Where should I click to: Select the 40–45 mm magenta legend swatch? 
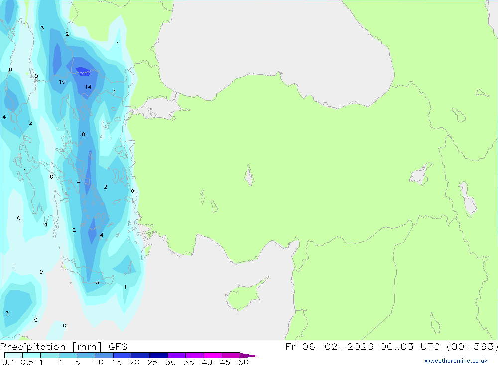pos(213,355)
